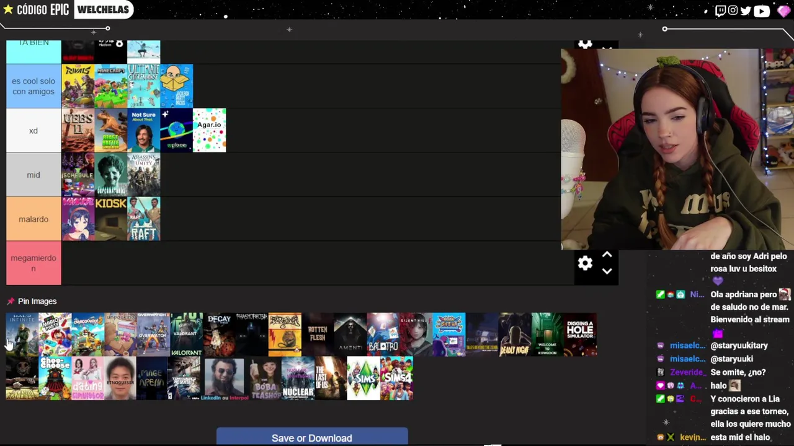794x446 pixels.
Task: Click the Kiosk tile in the malardo row
Action: pos(110,219)
